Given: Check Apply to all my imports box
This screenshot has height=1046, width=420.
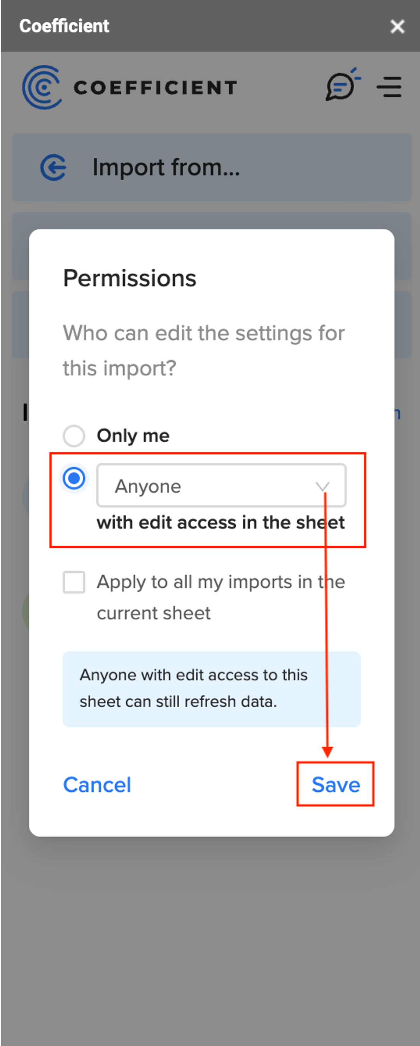Looking at the screenshot, I should click(x=74, y=582).
